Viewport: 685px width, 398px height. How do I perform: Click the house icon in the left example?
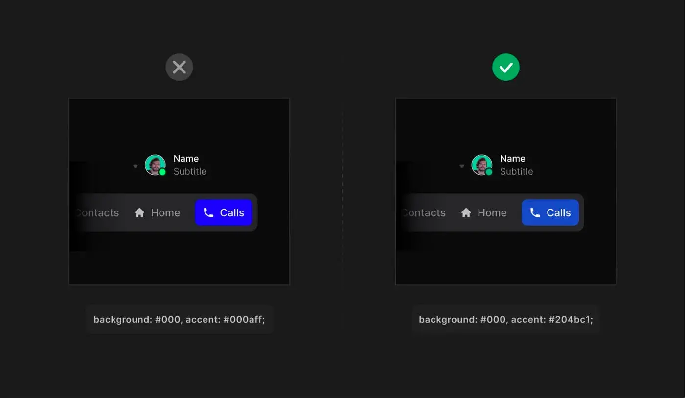click(x=139, y=212)
